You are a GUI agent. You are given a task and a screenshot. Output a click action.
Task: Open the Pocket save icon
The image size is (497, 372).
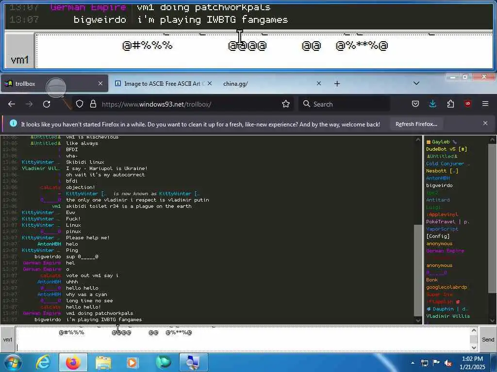click(415, 104)
